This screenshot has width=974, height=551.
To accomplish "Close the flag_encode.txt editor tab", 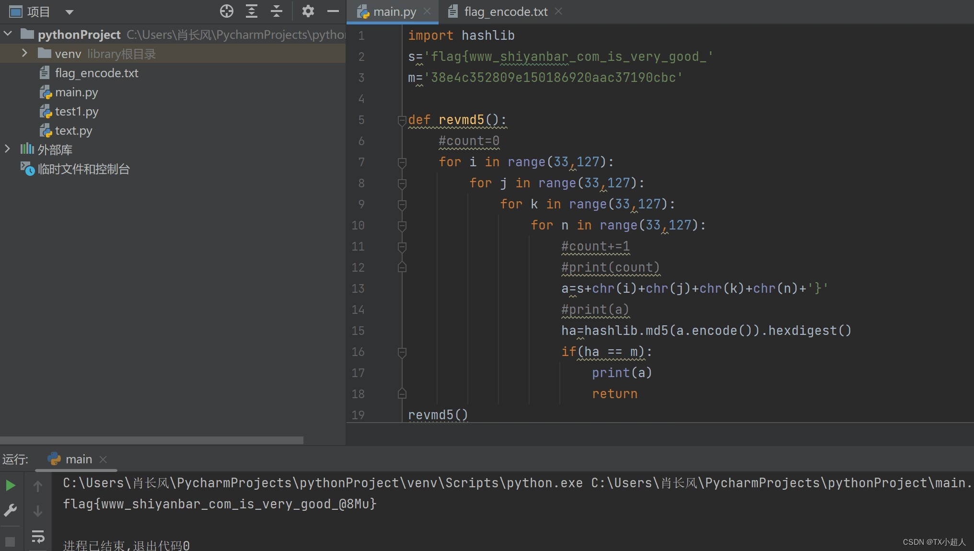I will (558, 11).
